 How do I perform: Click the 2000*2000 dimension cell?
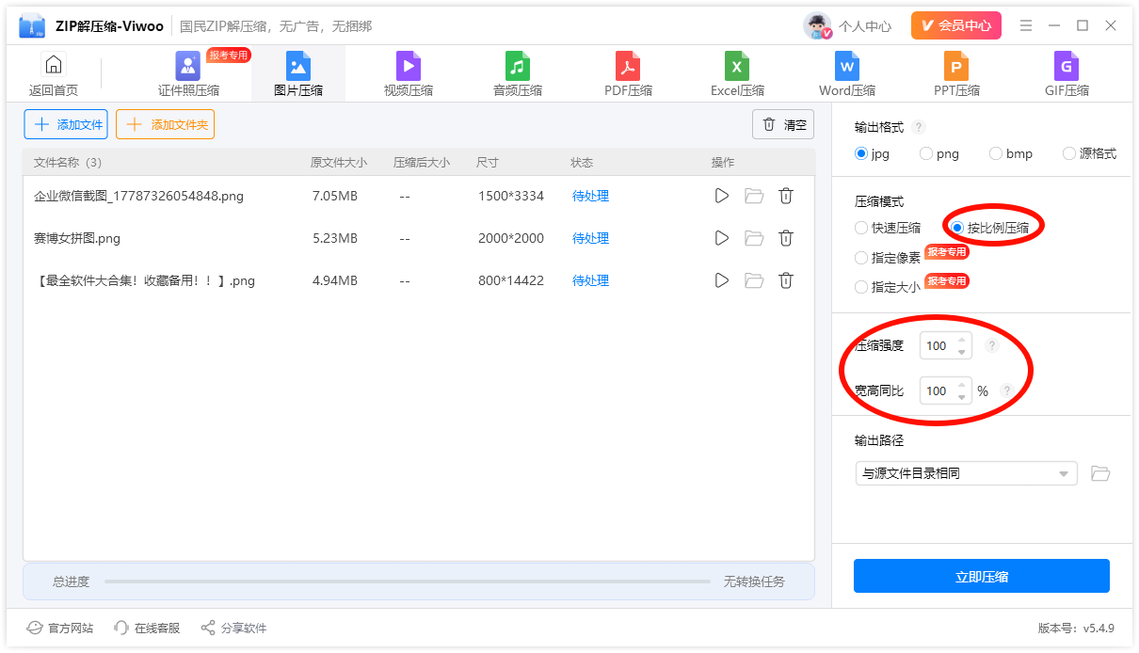point(511,238)
